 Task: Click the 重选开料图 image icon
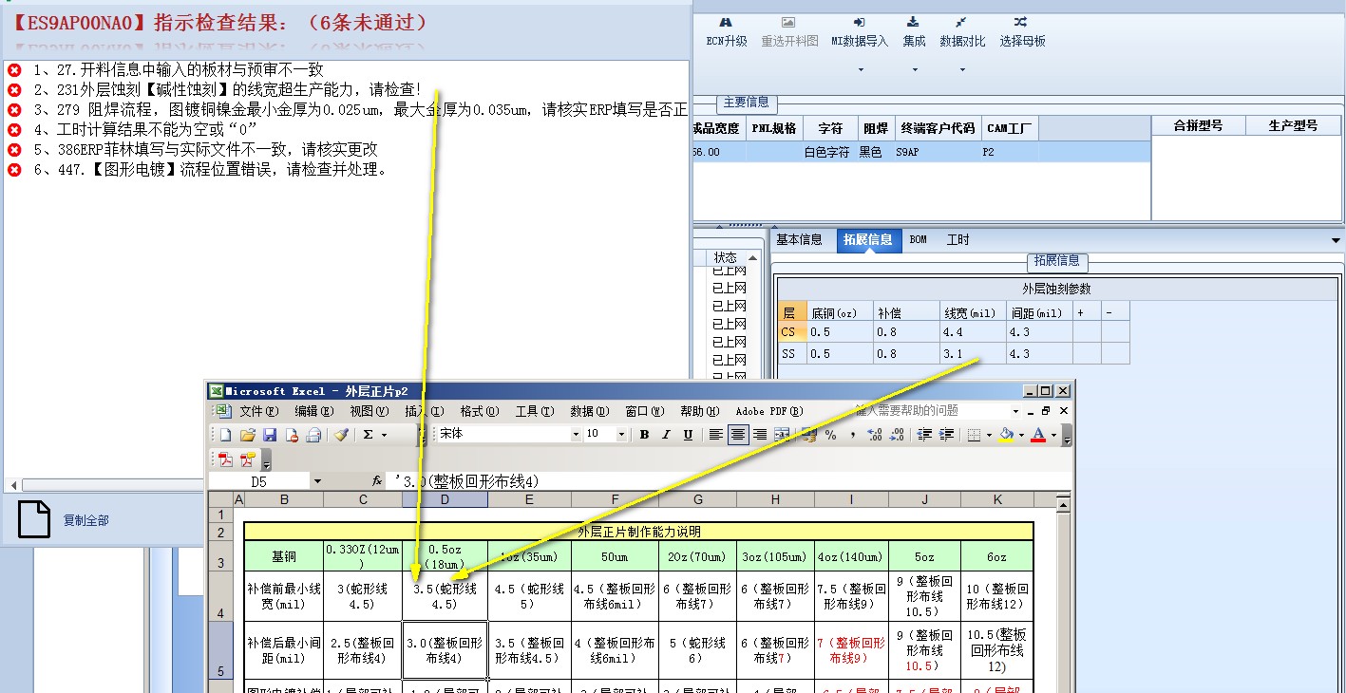coord(788,22)
